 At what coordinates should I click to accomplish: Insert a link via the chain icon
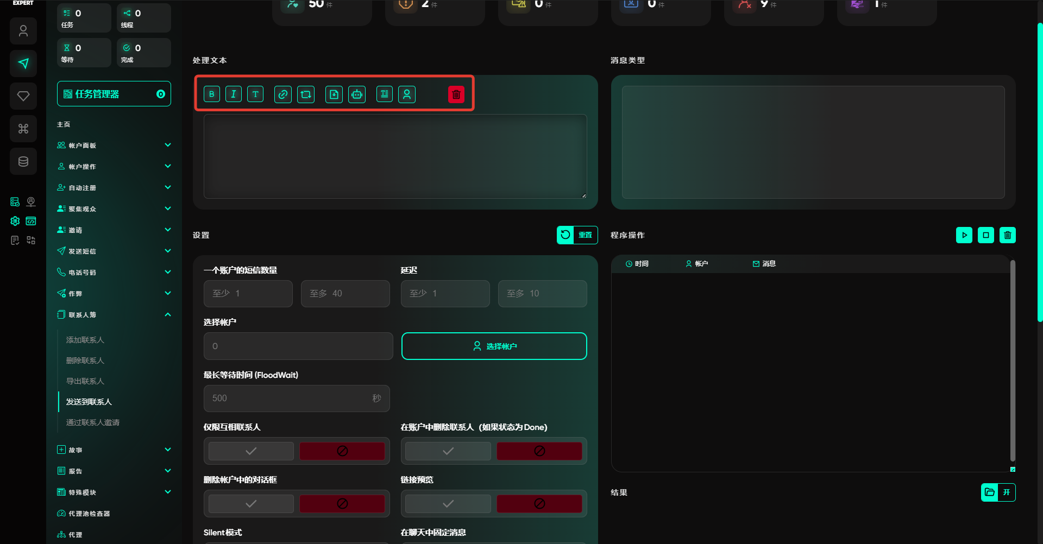pyautogui.click(x=283, y=94)
